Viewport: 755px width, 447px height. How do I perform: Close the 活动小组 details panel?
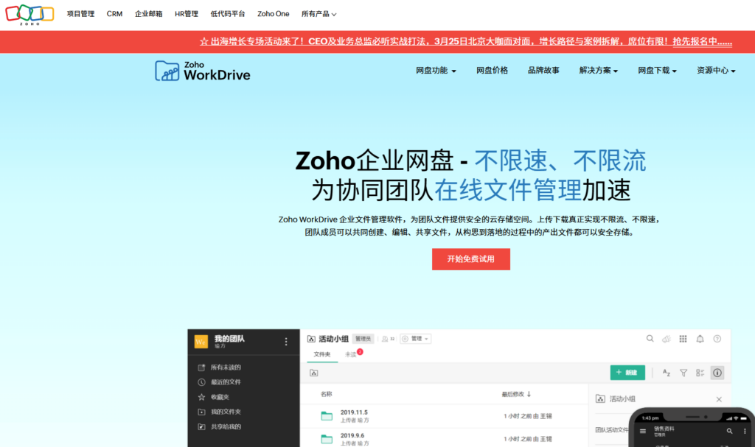719,400
